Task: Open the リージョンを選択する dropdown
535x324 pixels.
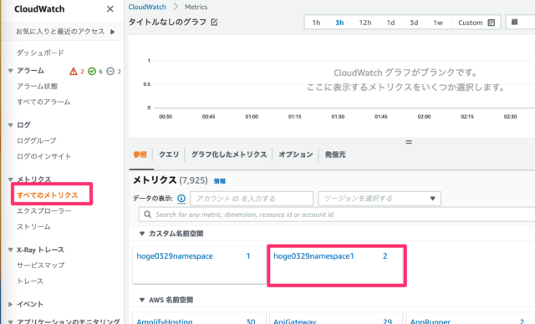Action: click(x=380, y=199)
